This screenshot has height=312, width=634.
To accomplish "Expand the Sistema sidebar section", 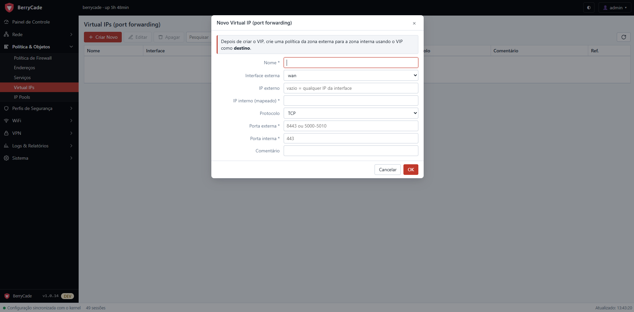I will point(39,158).
